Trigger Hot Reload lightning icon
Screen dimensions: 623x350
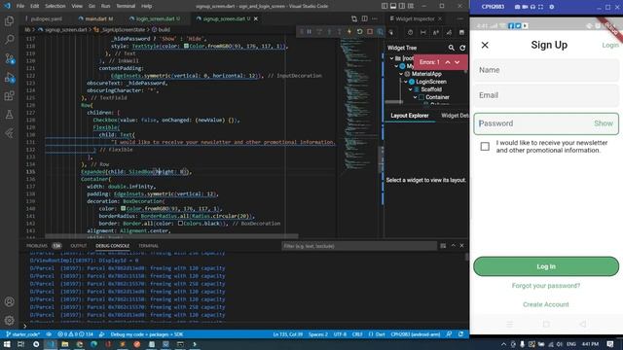[349, 31]
